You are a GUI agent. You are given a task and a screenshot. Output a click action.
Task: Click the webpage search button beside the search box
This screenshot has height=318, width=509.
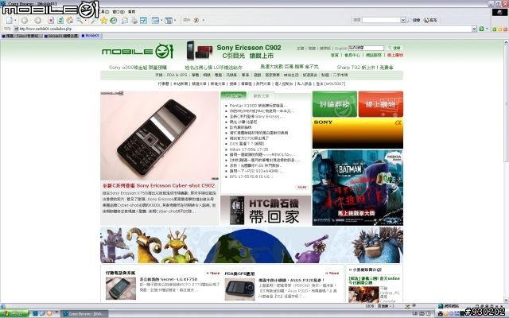pyautogui.click(x=394, y=48)
